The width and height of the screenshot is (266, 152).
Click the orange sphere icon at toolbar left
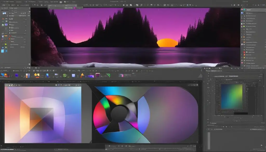(x=6, y=75)
